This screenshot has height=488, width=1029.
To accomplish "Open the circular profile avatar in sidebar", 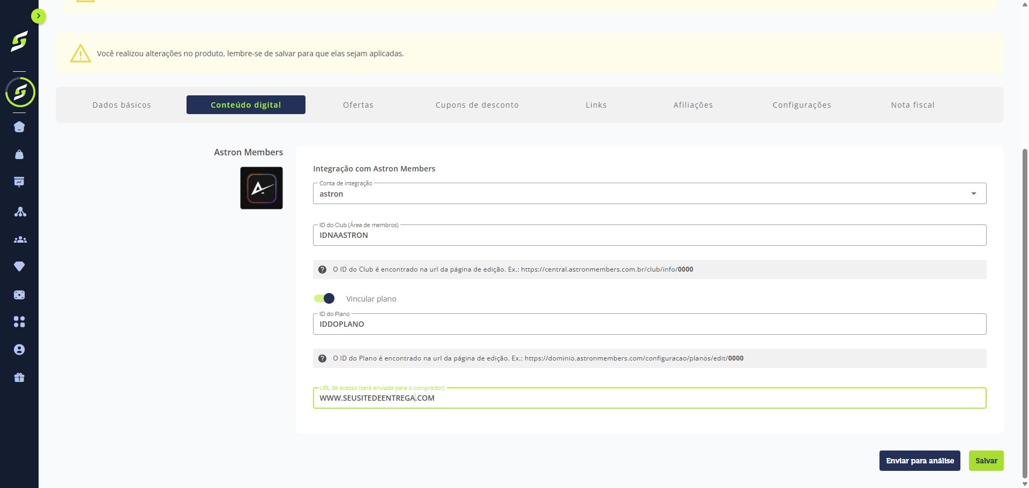I will 20,92.
